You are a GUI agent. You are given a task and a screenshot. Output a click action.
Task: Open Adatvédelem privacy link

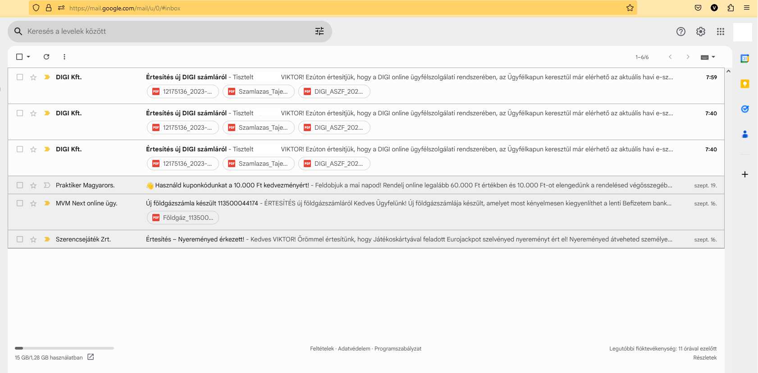tap(354, 349)
